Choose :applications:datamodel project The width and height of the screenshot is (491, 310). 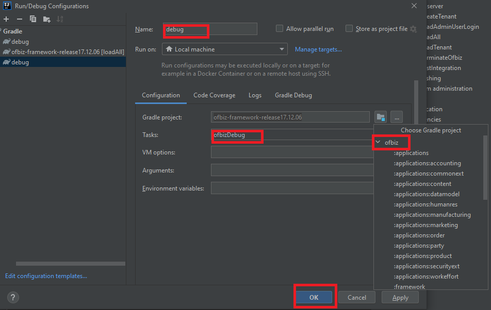click(x=426, y=194)
